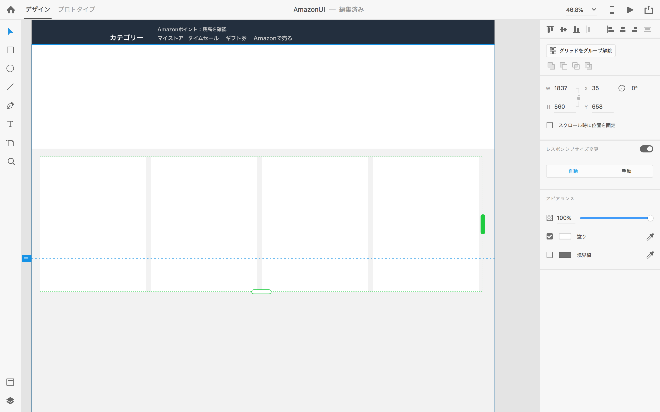Open the Layers panel
Screen dimensions: 660x412
[10, 401]
